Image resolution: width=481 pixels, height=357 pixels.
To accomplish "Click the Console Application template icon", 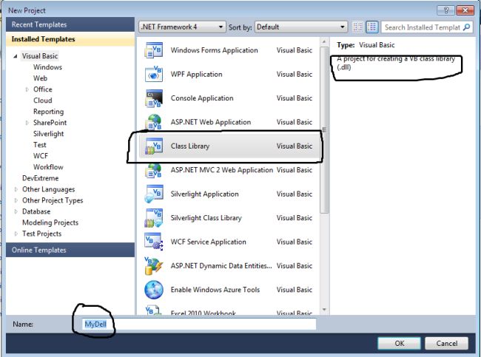I will pos(153,98).
